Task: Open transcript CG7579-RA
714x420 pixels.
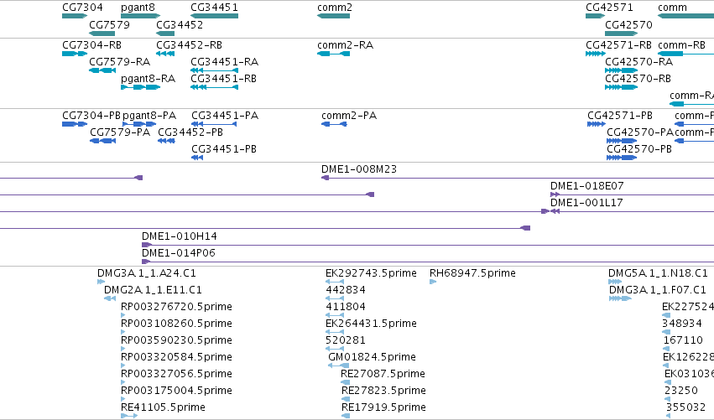Action: 102,70
